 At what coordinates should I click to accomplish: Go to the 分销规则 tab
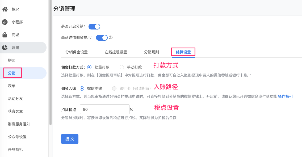[152, 52]
